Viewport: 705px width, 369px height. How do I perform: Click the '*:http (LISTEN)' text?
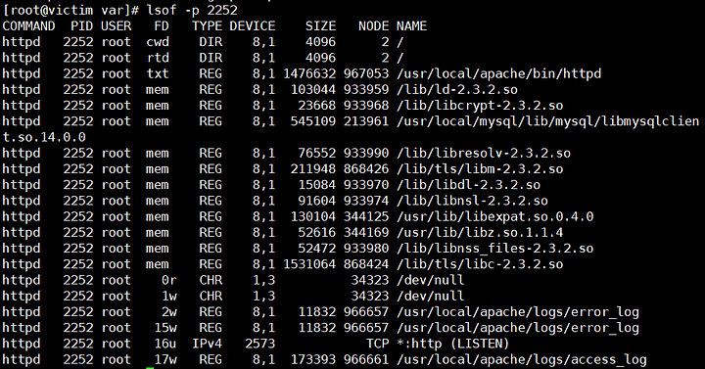tap(452, 344)
